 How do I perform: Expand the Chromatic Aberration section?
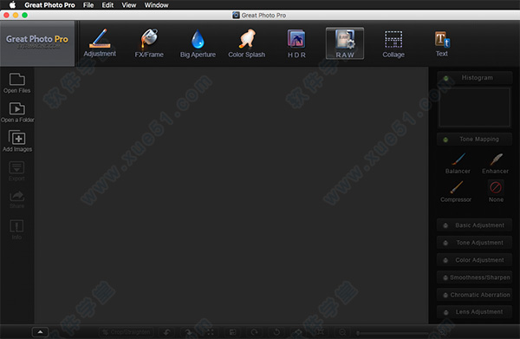474,295
